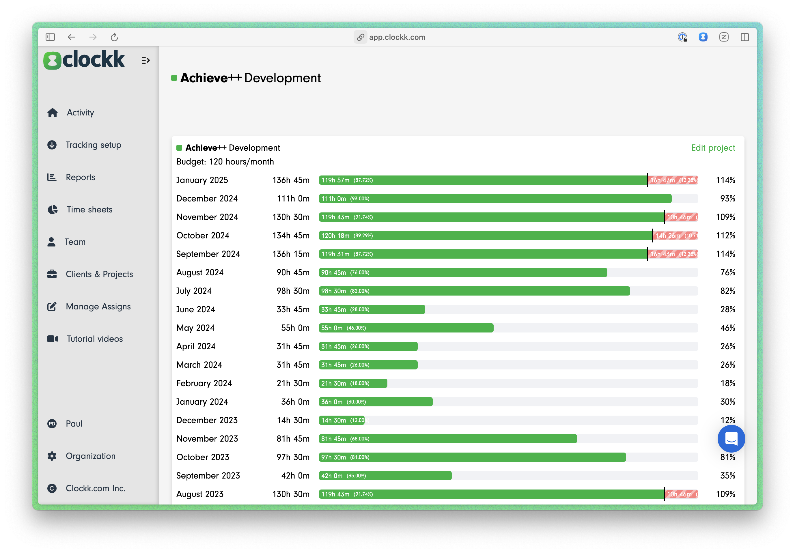Reload the page
795x553 pixels.
point(114,37)
